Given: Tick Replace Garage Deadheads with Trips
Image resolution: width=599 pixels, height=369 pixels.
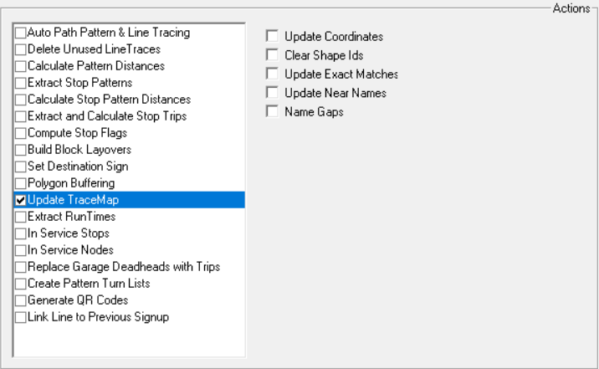Looking at the screenshot, I should point(21,267).
